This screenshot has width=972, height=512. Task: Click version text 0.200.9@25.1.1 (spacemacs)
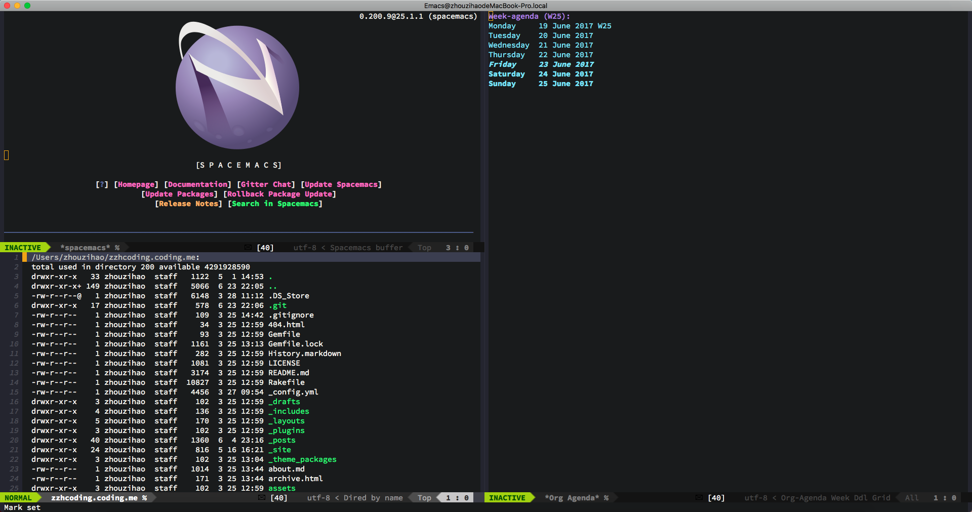point(418,16)
